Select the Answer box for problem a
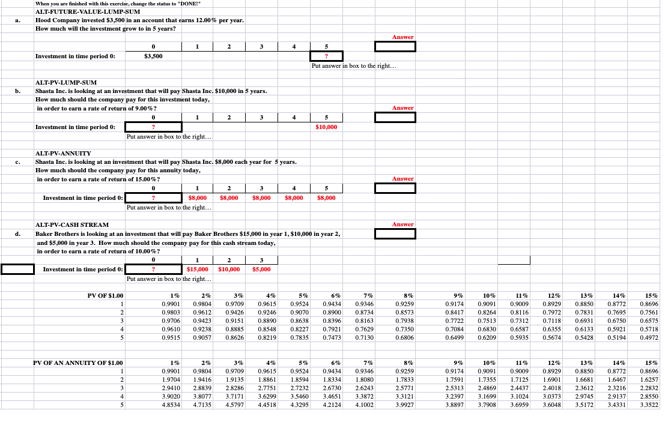Viewport: 665px width, 431px height. point(395,47)
